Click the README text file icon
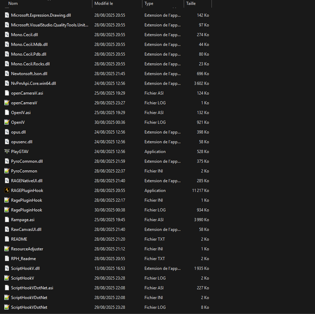The image size is (315, 314). (7, 239)
